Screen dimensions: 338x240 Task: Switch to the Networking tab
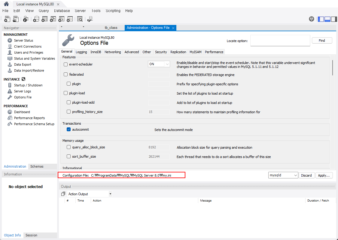[x=113, y=52]
